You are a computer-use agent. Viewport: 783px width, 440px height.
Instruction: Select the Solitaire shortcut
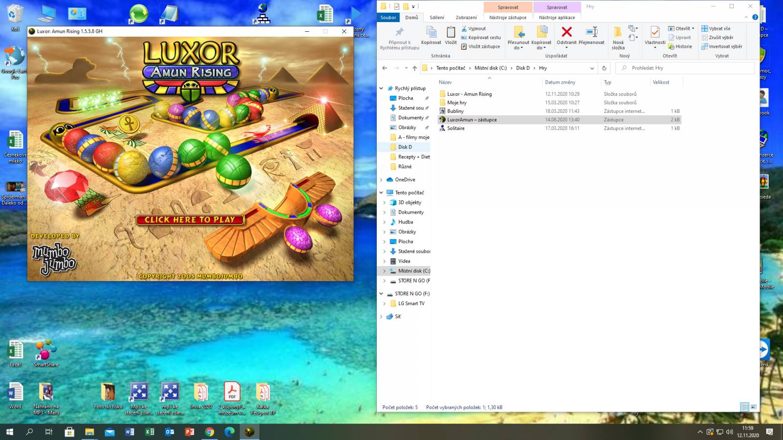pyautogui.click(x=456, y=128)
